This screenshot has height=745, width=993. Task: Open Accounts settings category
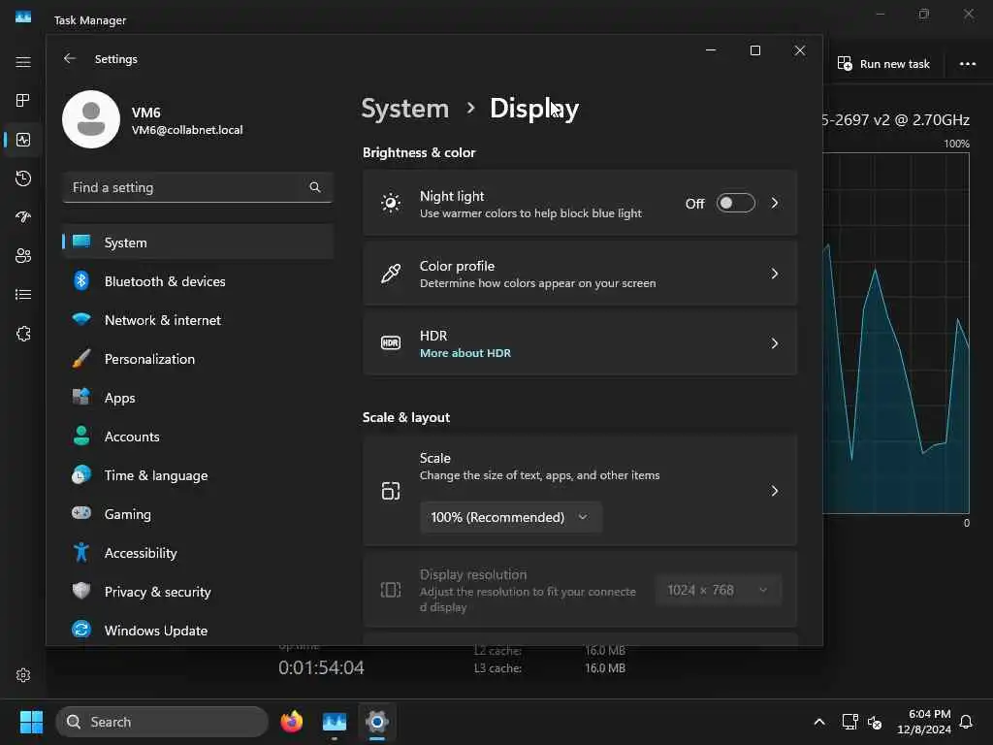[x=198, y=437]
